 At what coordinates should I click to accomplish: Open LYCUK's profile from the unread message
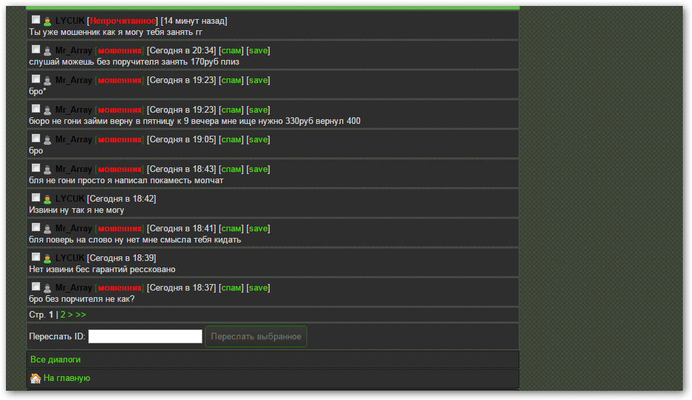[70, 20]
